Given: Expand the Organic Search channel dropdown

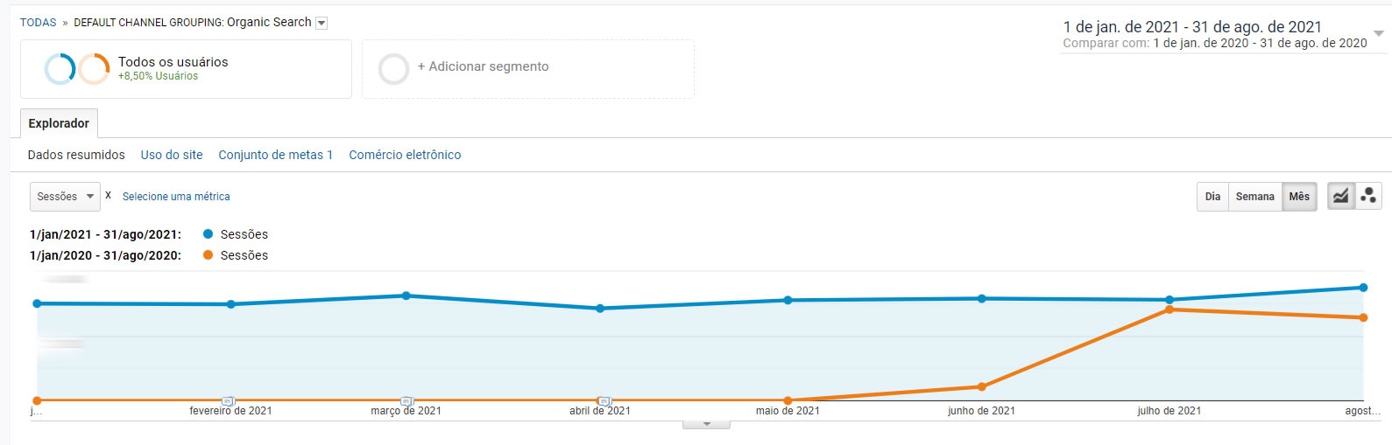Looking at the screenshot, I should [322, 24].
